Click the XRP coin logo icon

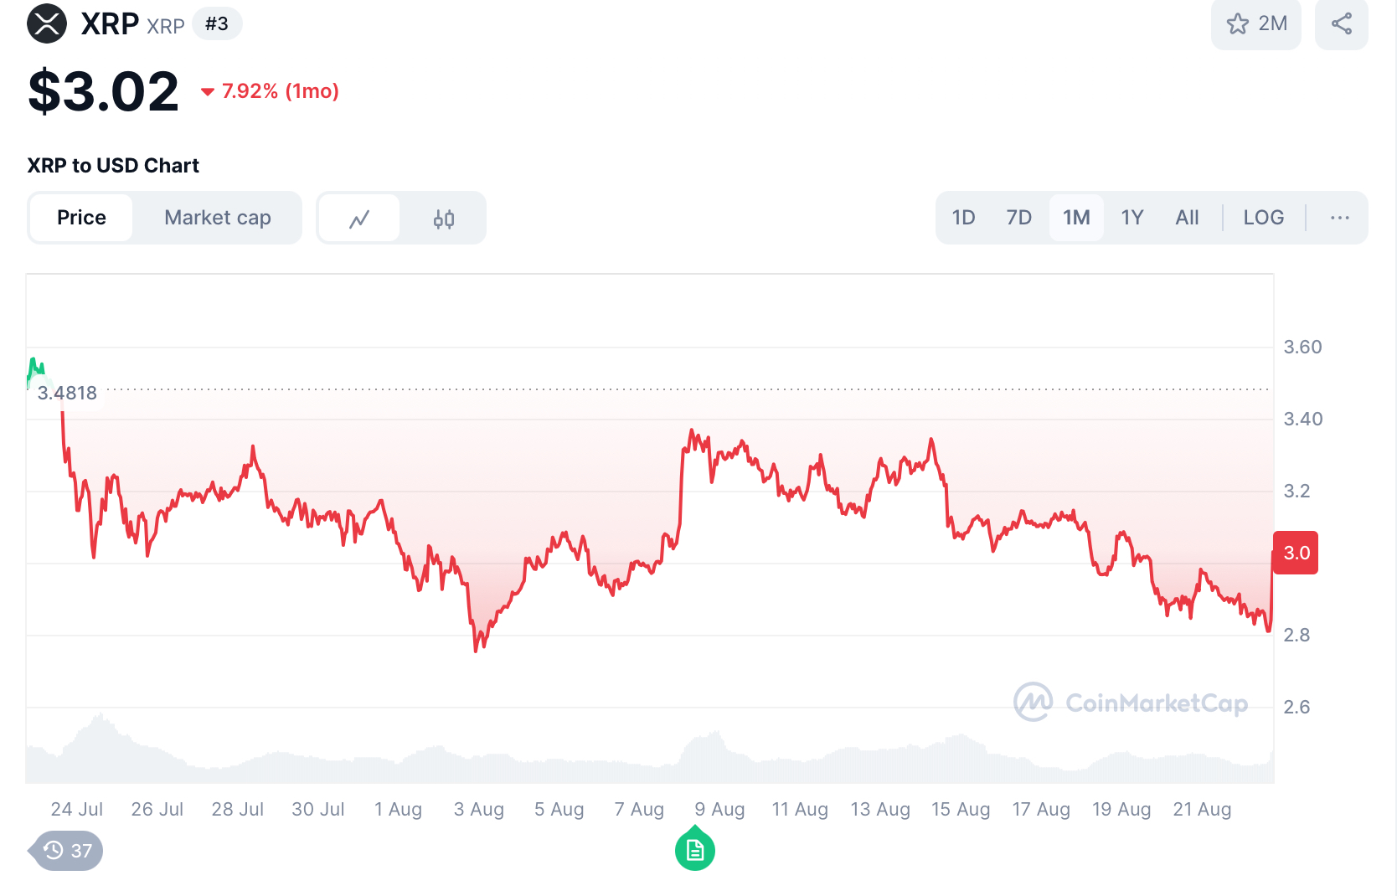tap(47, 23)
